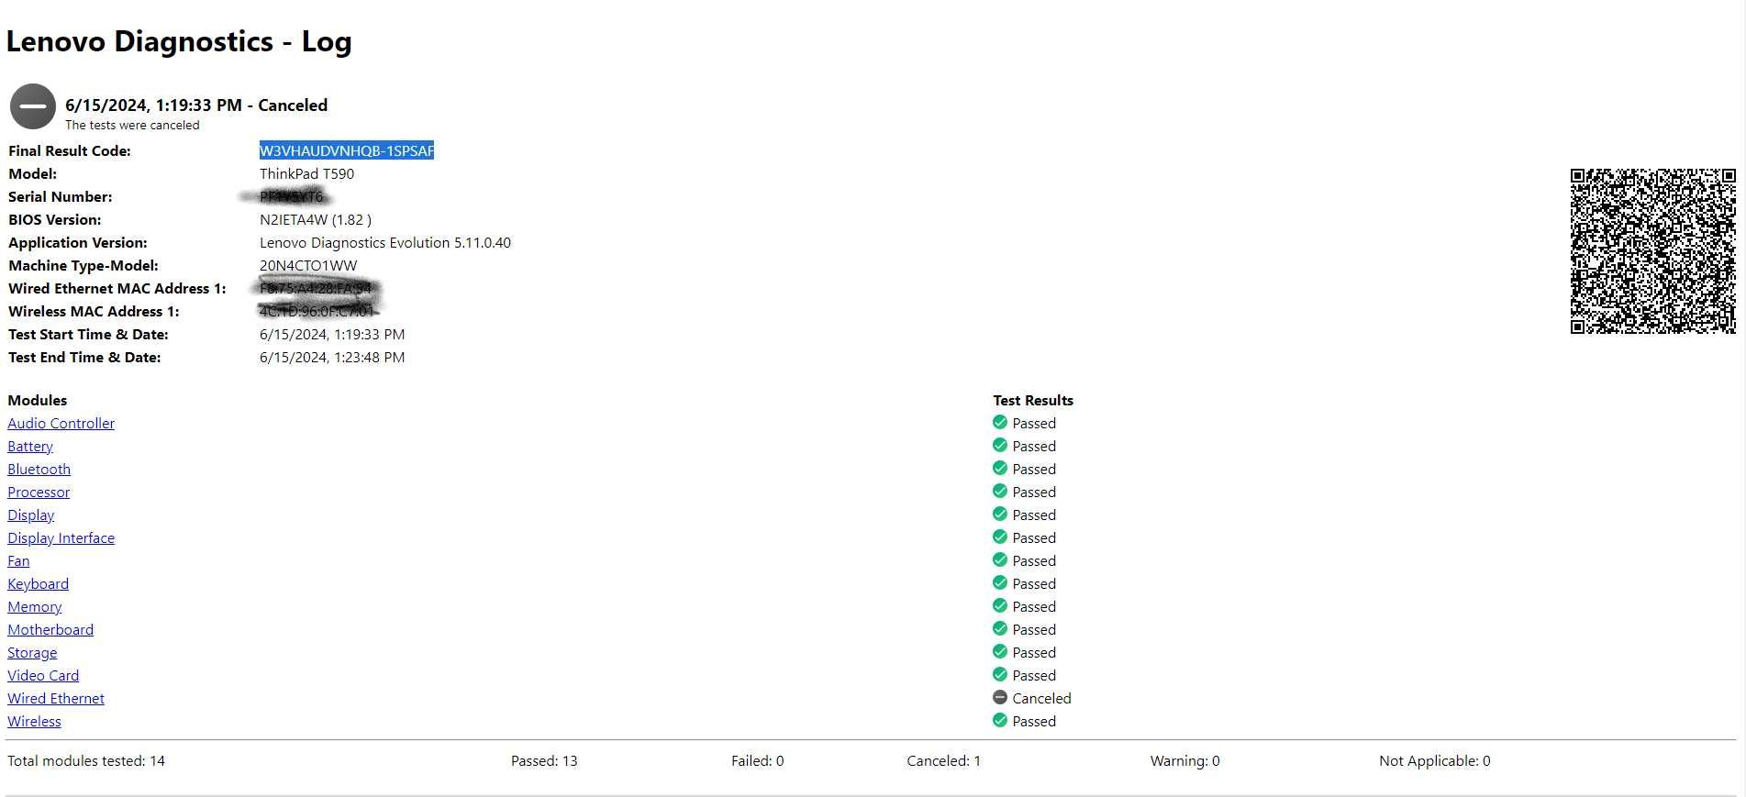Screen dimensions: 1746x797
Task: Click the Failed: 0 summary count
Action: 758,760
